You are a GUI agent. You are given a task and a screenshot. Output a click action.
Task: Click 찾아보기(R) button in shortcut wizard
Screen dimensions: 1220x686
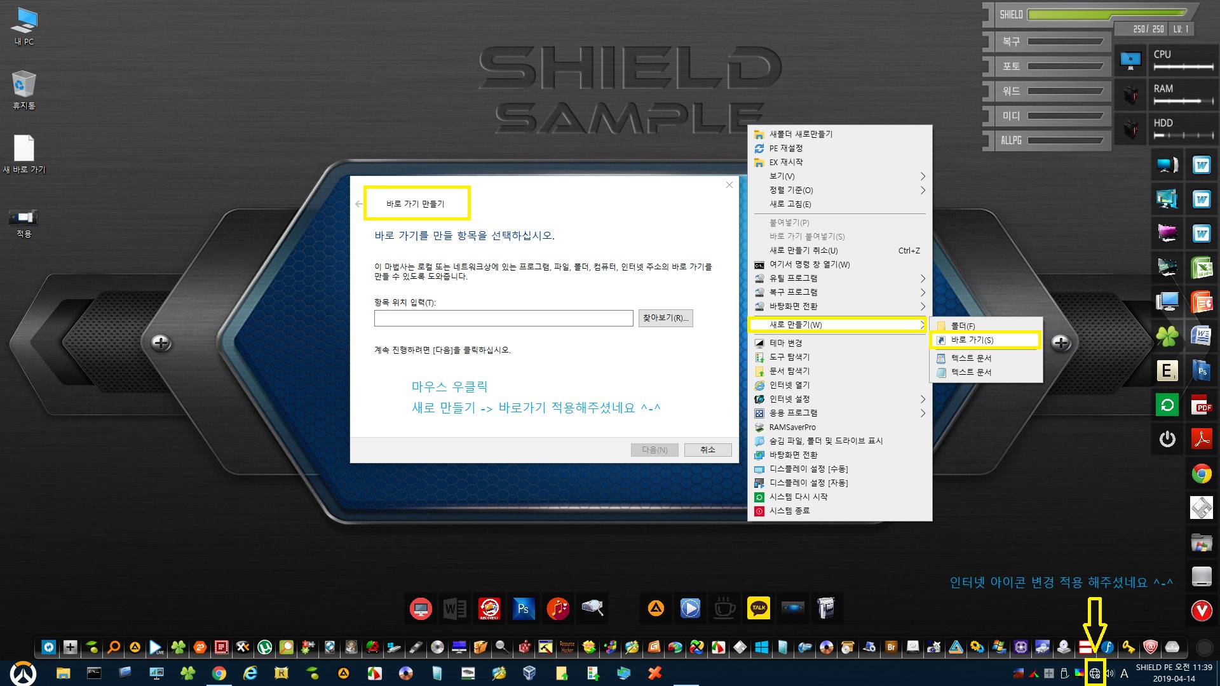pyautogui.click(x=666, y=318)
